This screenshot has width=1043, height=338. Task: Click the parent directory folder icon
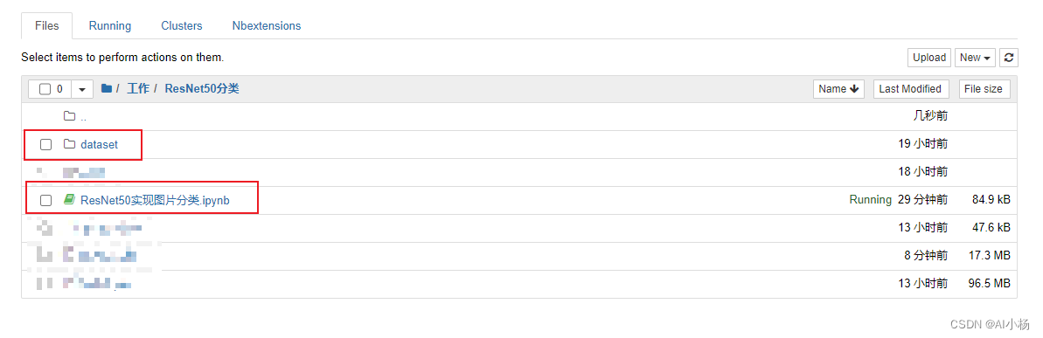point(69,116)
